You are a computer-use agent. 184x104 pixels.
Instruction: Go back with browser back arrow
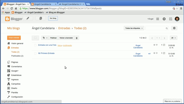tap(3, 8)
